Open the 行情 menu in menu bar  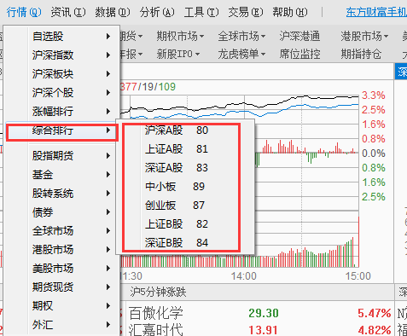(x=24, y=12)
